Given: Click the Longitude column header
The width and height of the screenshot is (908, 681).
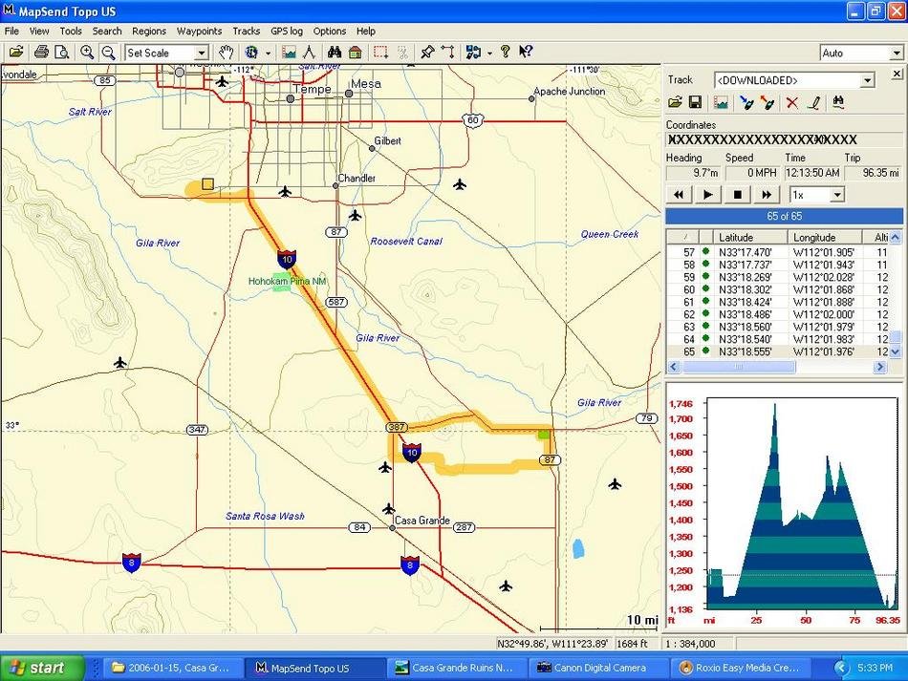Looking at the screenshot, I should pos(824,237).
